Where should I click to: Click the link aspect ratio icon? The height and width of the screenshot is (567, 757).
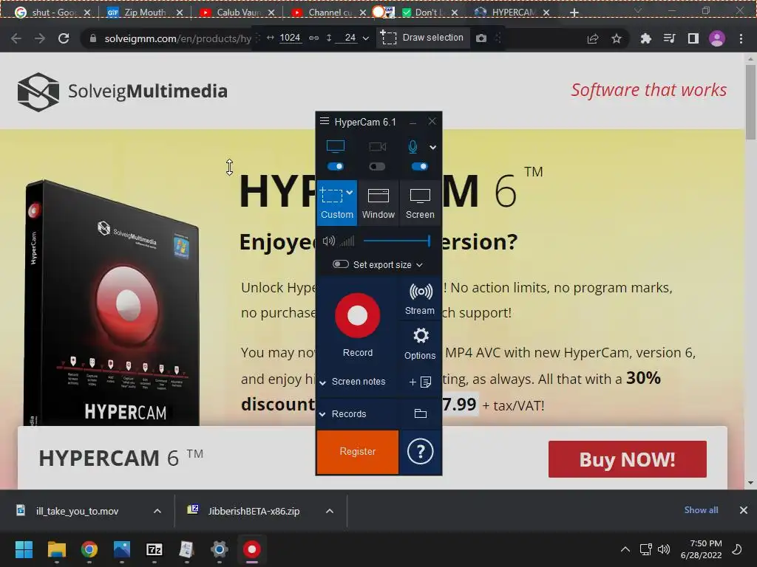[313, 38]
